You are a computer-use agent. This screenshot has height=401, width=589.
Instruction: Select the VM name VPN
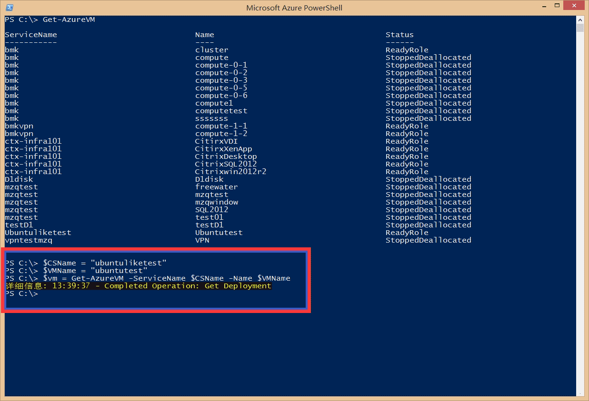[x=202, y=240]
